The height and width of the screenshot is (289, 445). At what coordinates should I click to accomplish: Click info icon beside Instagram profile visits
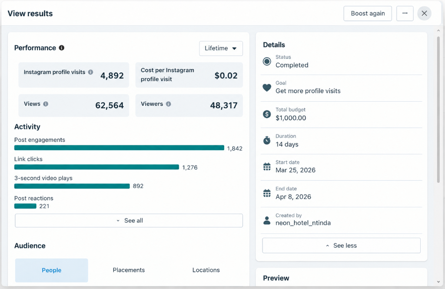(90, 72)
